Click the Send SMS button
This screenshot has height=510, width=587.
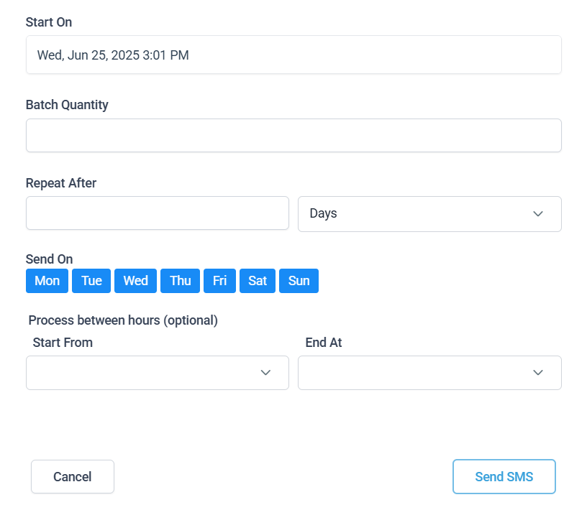(504, 477)
